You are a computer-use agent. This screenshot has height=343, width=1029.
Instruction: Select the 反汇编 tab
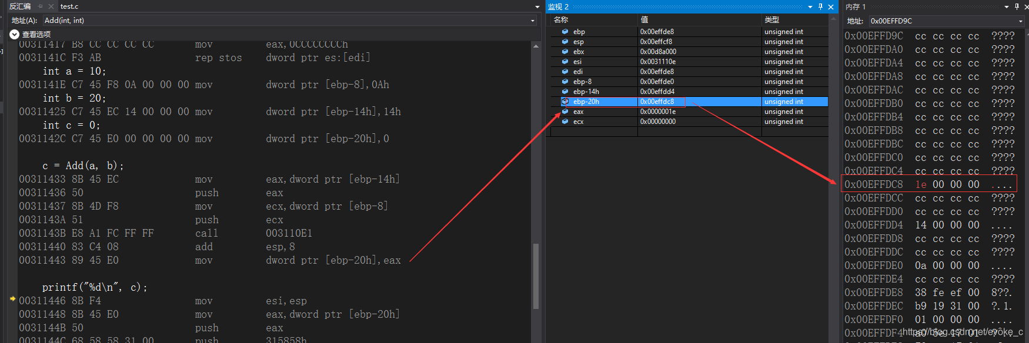pos(20,6)
